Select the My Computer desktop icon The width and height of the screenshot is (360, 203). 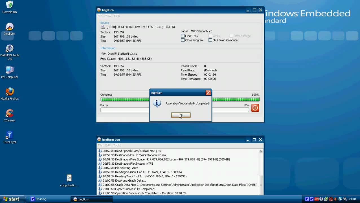click(10, 72)
